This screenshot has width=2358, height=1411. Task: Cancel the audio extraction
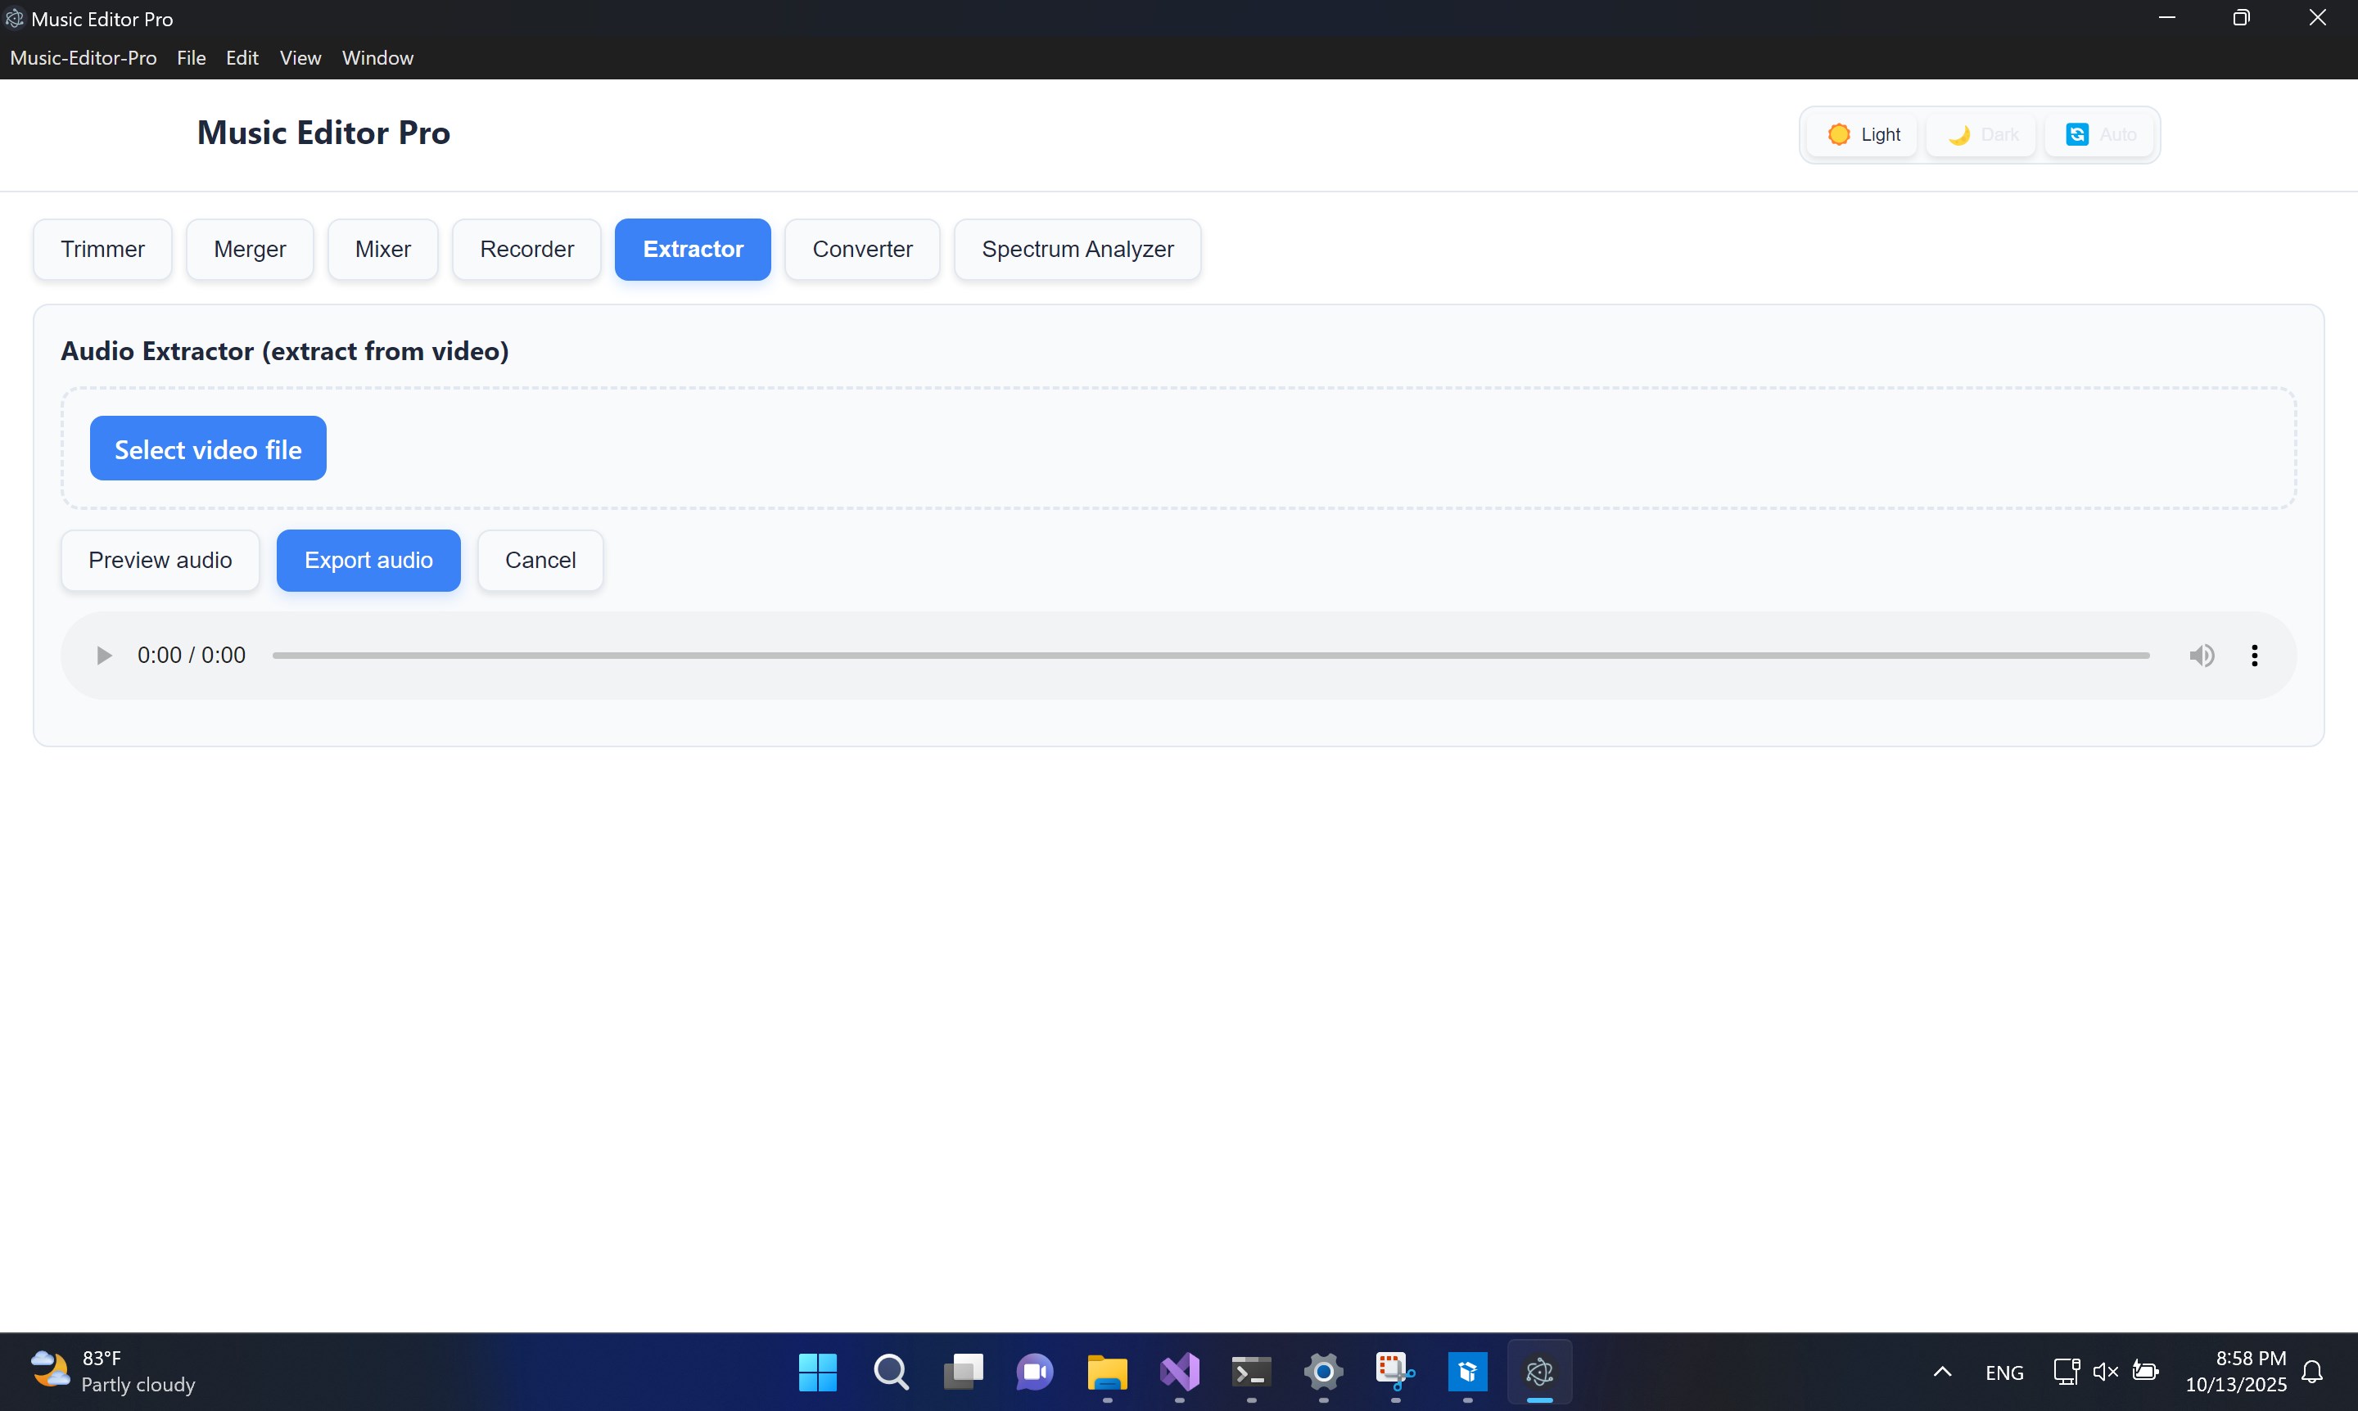(540, 560)
